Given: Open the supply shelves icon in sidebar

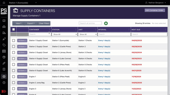Looking at the screenshot, I should tap(4, 51).
